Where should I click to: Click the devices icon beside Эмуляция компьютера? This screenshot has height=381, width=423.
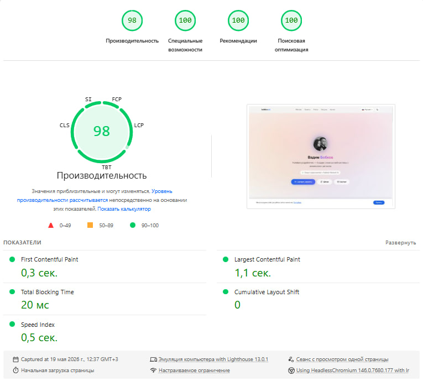tap(154, 359)
